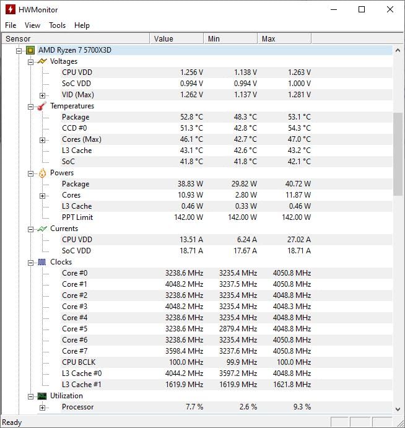Open the View menu

point(32,25)
